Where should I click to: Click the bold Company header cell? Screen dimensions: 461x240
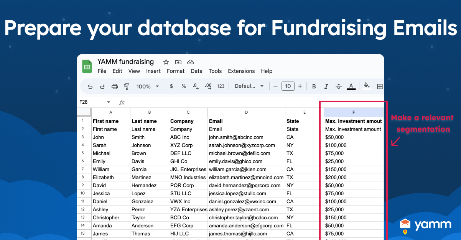point(188,121)
